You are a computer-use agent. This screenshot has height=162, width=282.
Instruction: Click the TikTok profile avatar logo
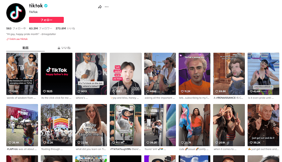[16, 13]
